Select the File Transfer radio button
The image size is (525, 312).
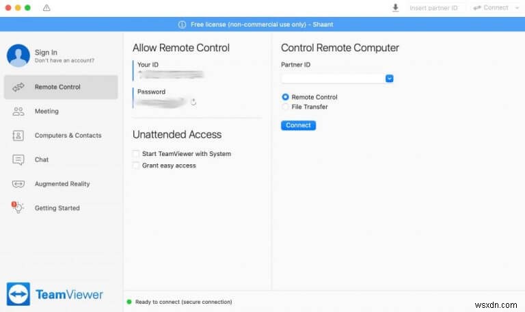pyautogui.click(x=285, y=107)
